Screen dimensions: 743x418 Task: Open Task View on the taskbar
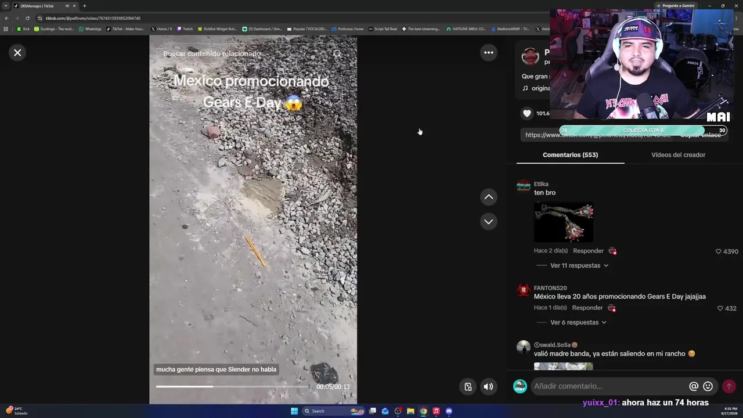coord(373,411)
